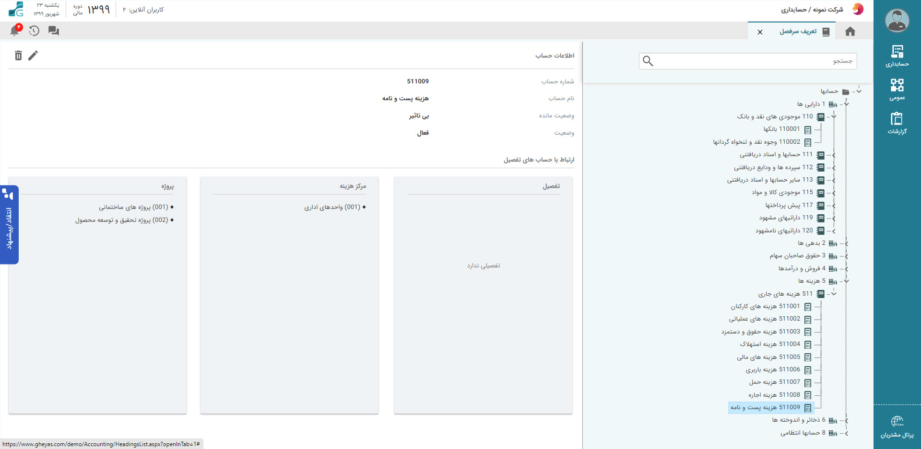Click the search magnifier icon

[648, 61]
